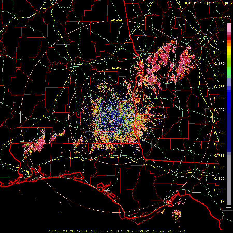Click the 0.307 color scale value
Image resolution: width=233 pixels, height=233 pixels.
tap(219, 179)
